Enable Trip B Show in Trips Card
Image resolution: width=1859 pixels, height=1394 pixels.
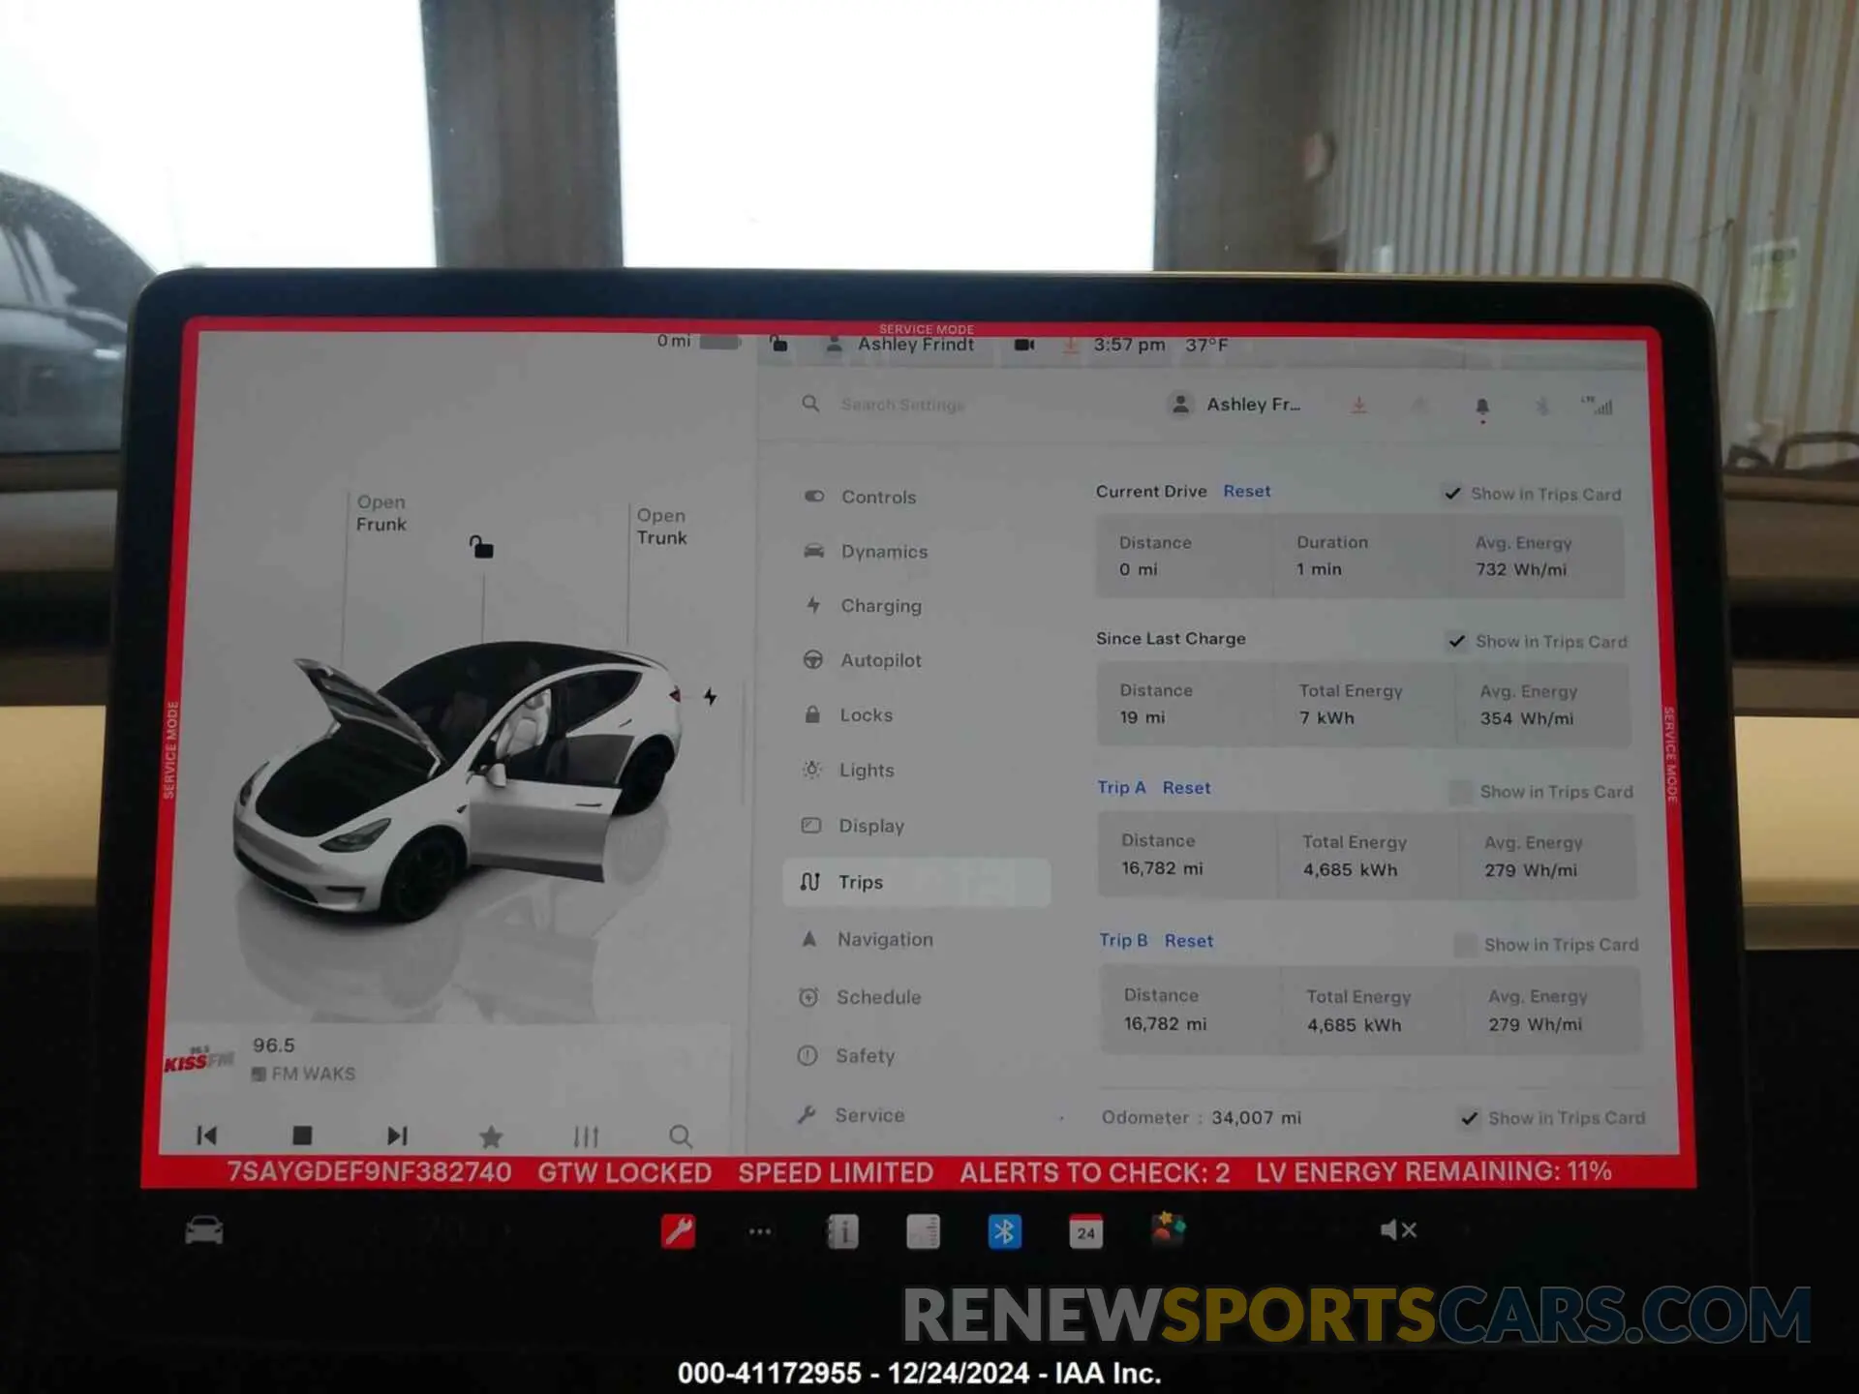coord(1465,945)
